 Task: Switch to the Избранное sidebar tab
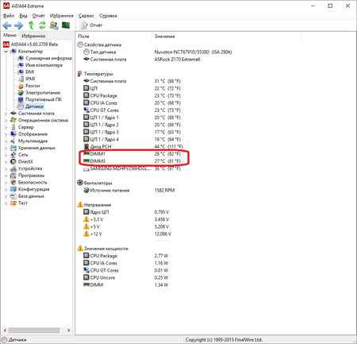click(33, 36)
